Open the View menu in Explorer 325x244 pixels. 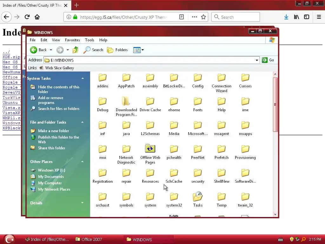pyautogui.click(x=56, y=40)
